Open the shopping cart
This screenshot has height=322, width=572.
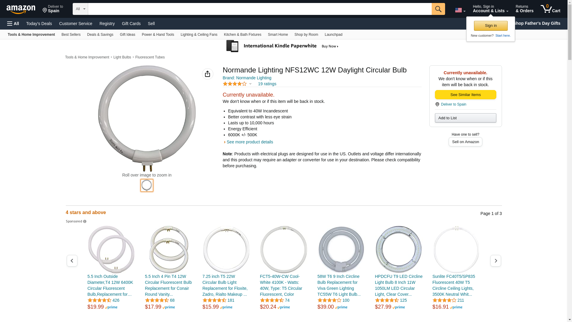point(550,9)
